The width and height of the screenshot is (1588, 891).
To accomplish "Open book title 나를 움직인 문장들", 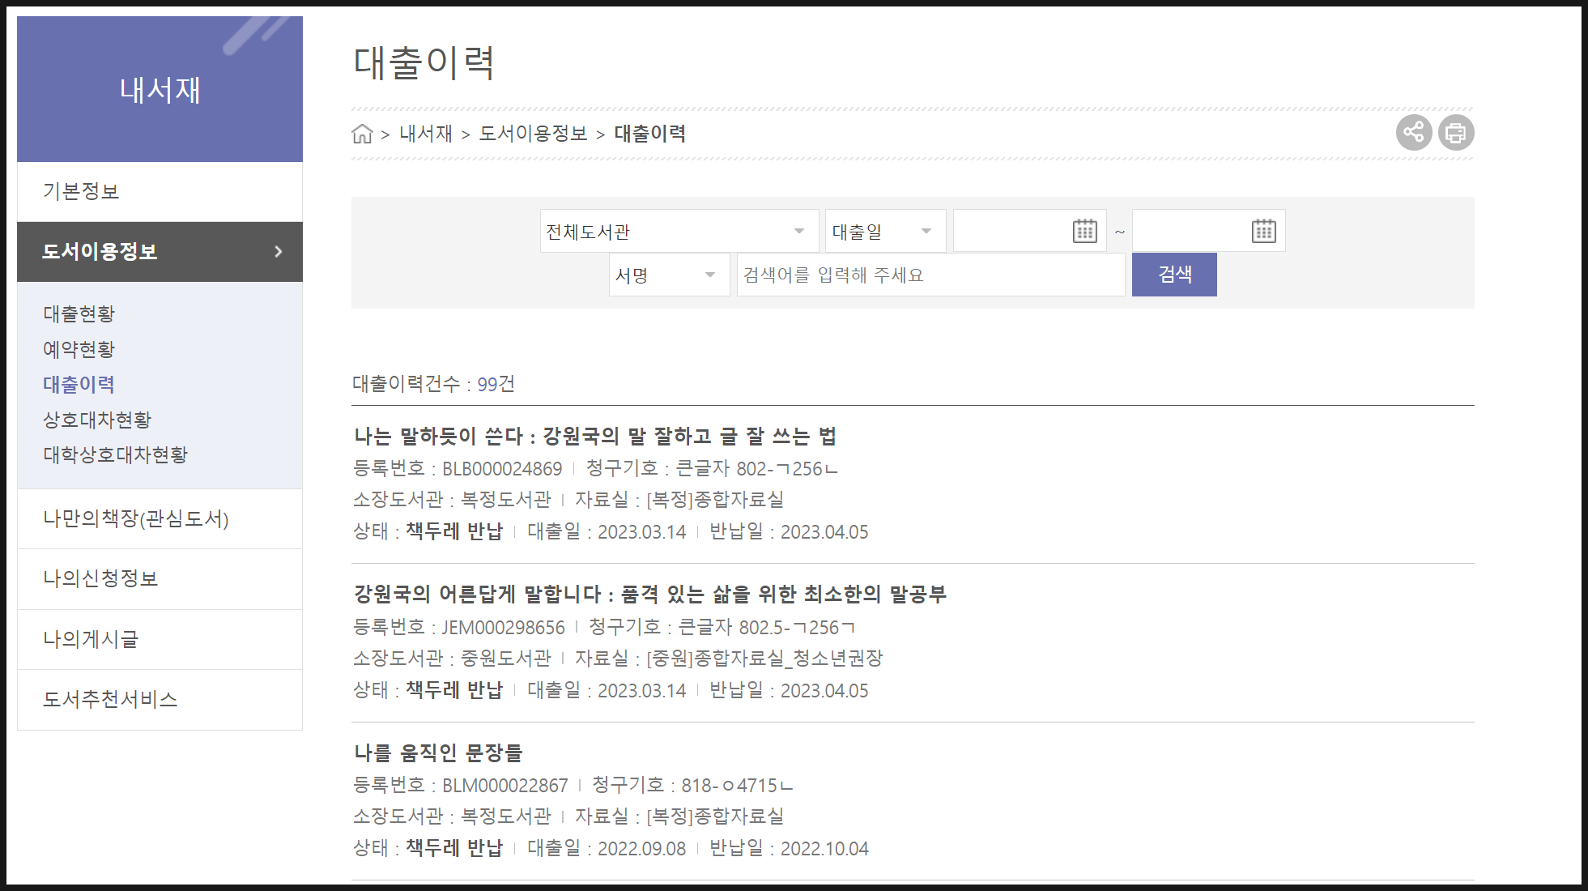I will tap(438, 752).
